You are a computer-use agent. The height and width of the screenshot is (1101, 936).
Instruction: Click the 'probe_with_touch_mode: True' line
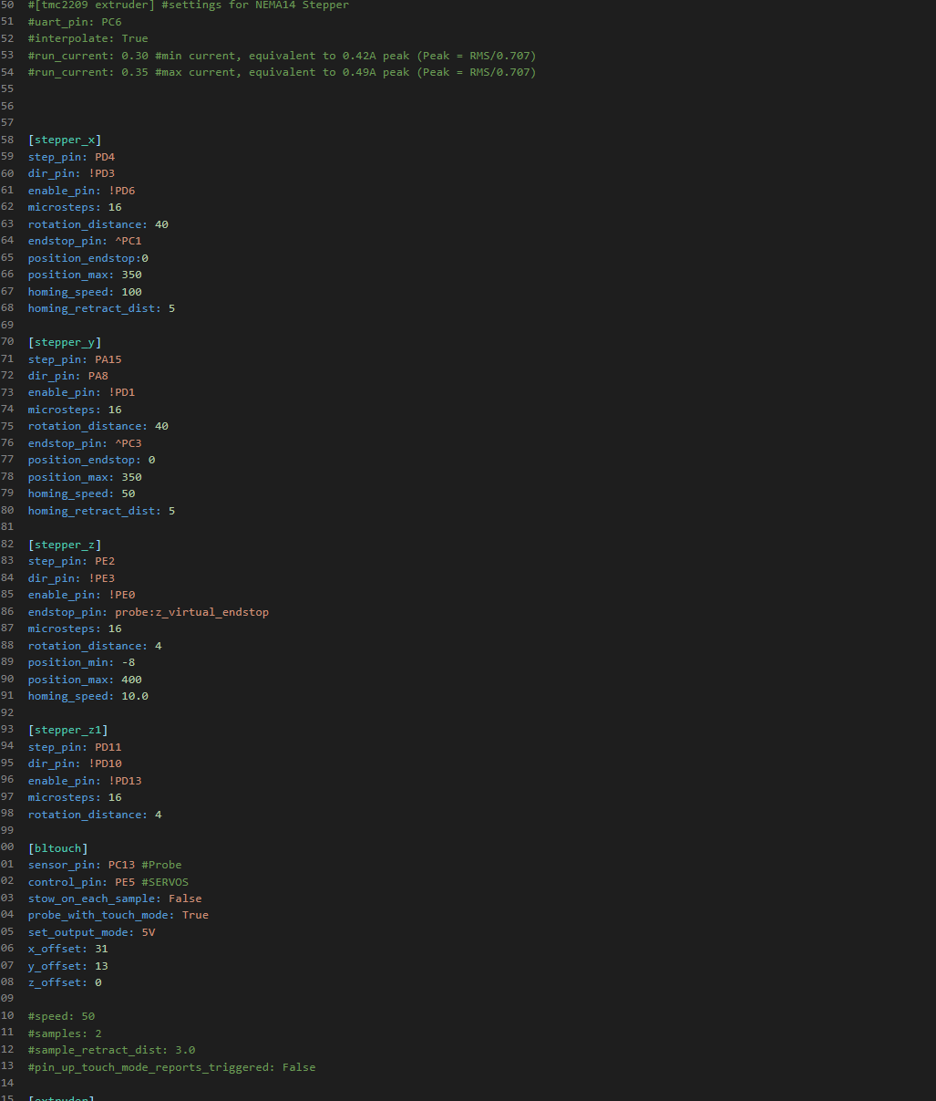click(118, 915)
